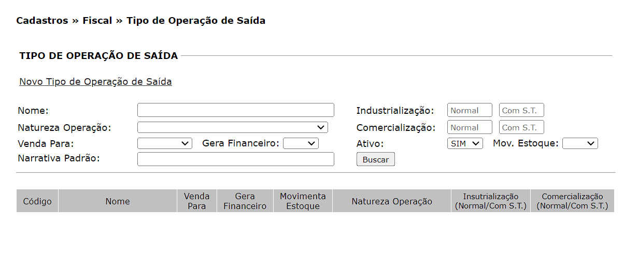Open the Ativo dropdown showing SIM

(x=465, y=143)
